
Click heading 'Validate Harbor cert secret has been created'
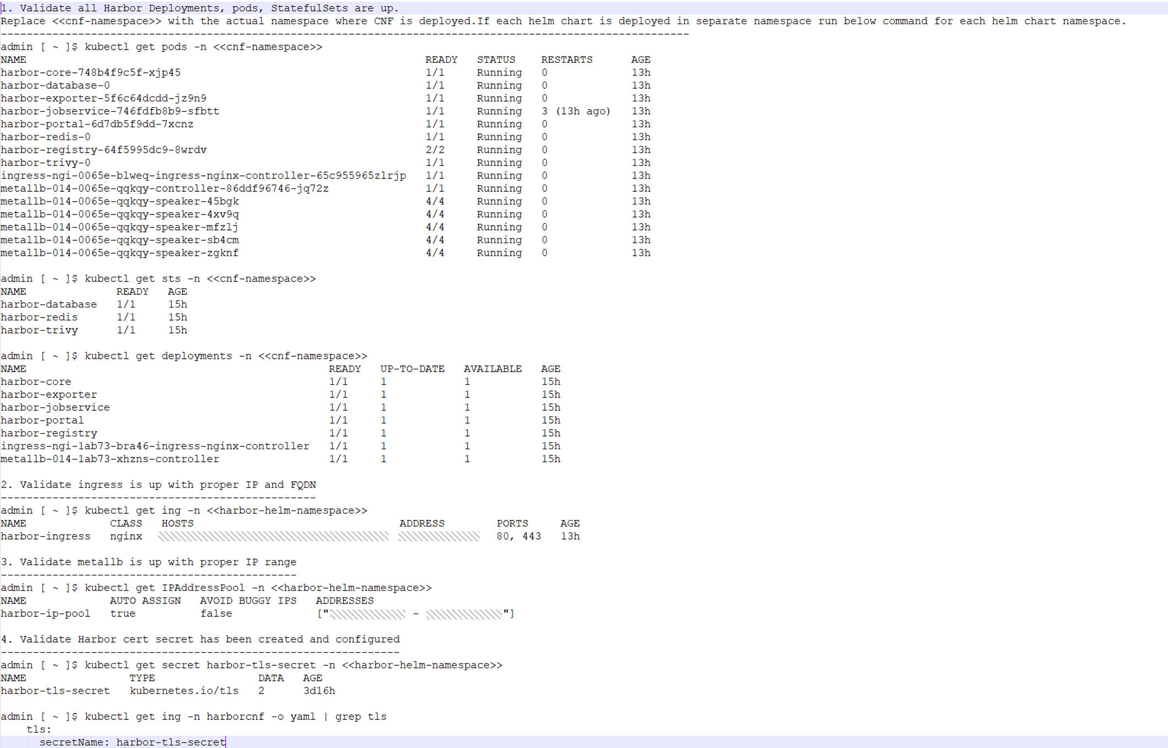200,639
